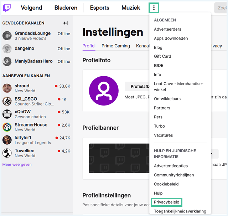
Task: Open Blog from the dropdown menu
Action: 158,47
